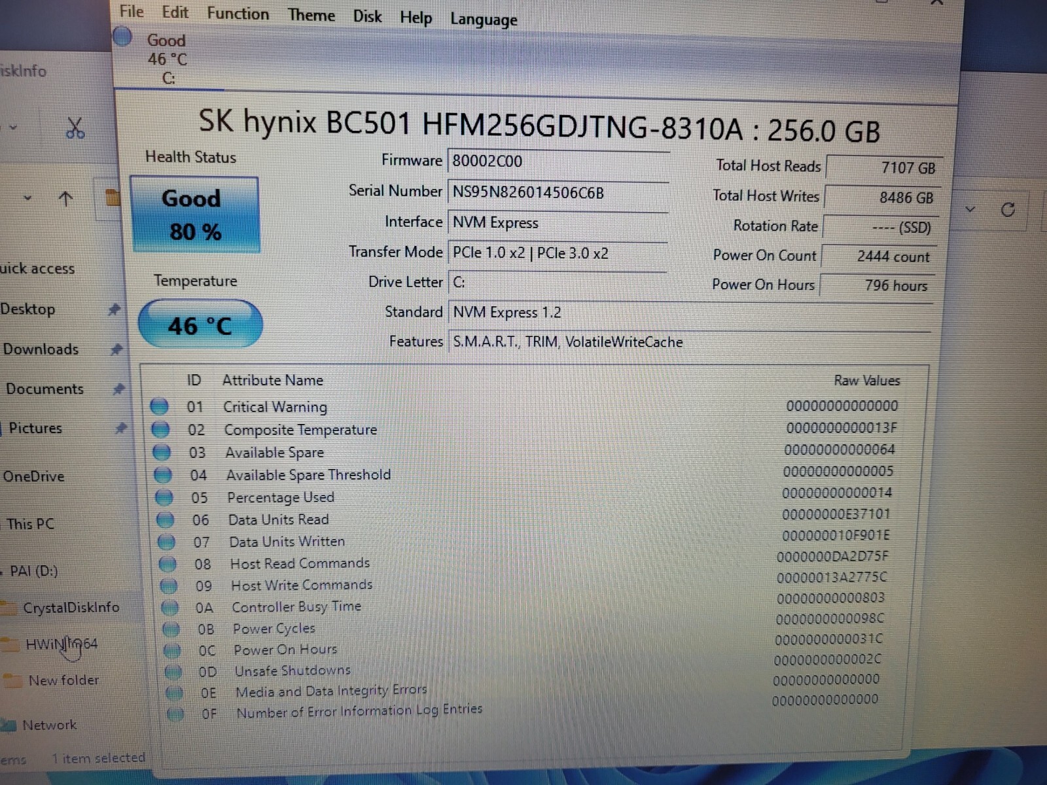Click the Serial Number field
Screen dimensions: 1047x785
(558, 193)
